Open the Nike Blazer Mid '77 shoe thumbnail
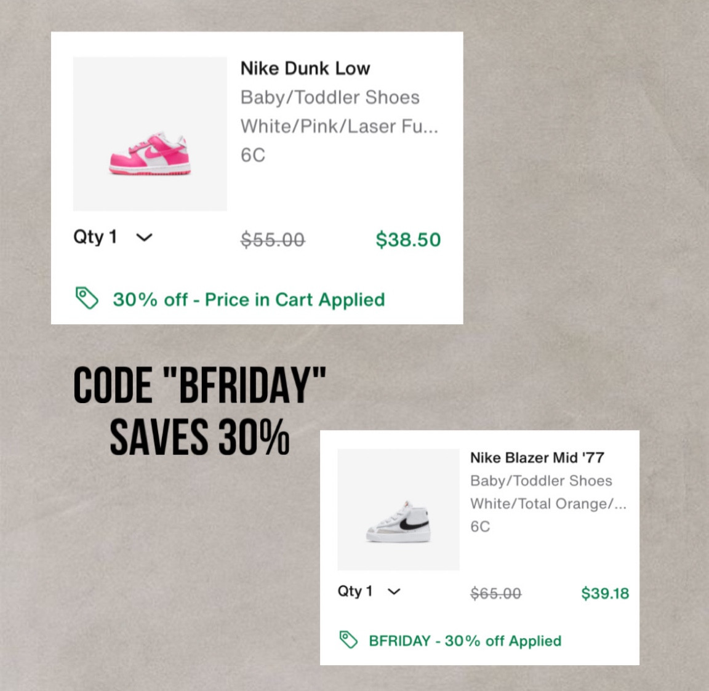The width and height of the screenshot is (709, 691). click(x=398, y=509)
